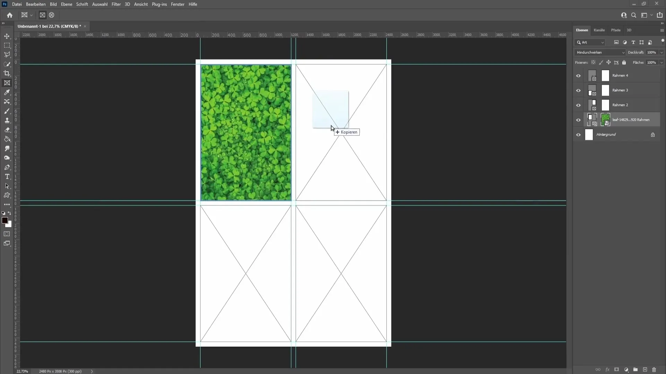Screen dimensions: 666x374
Task: Click the Share/export icon top right
Action: click(x=660, y=15)
